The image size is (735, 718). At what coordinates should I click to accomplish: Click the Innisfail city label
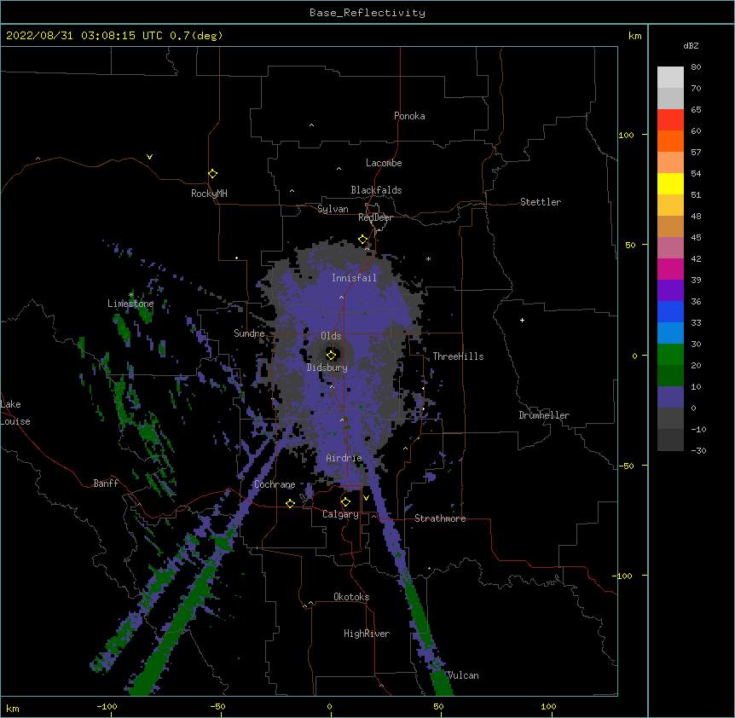click(354, 278)
